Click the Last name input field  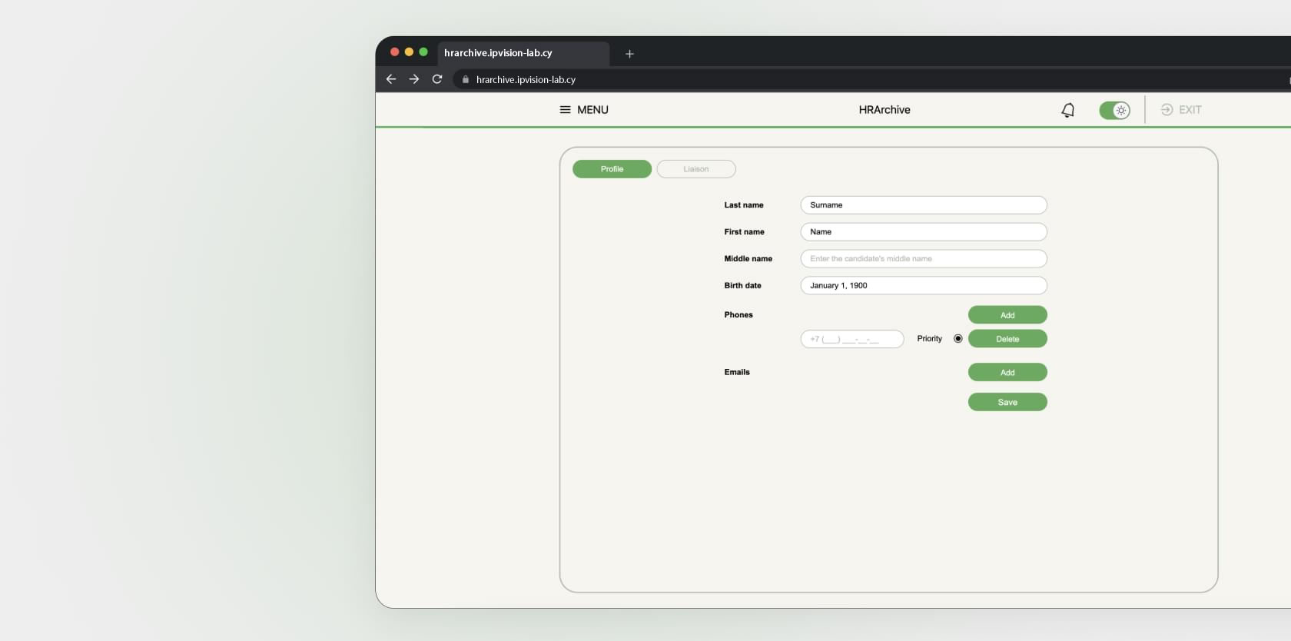[923, 205]
